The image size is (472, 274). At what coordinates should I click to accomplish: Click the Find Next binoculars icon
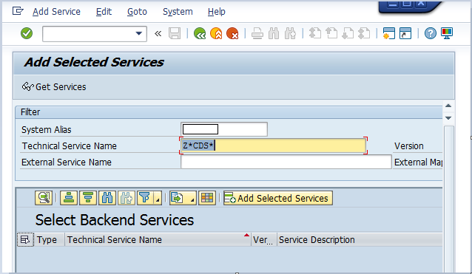tap(290, 33)
